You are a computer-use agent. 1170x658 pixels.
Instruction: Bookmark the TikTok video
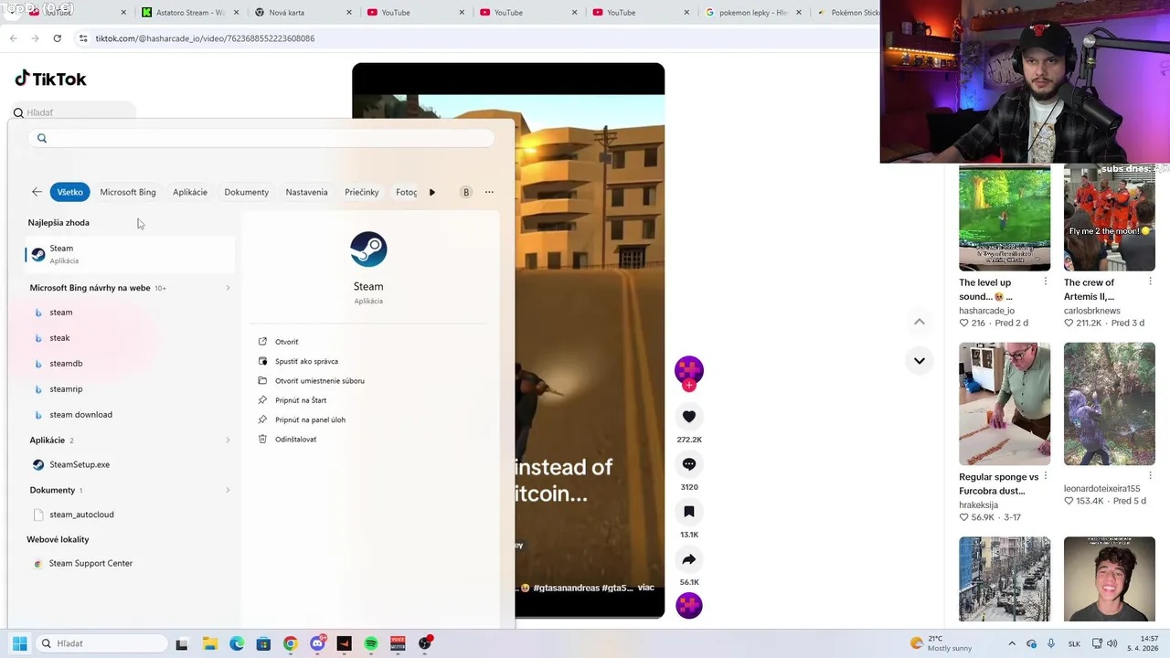click(x=689, y=512)
